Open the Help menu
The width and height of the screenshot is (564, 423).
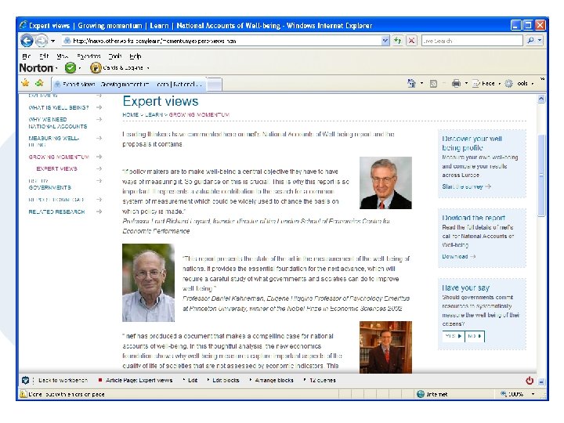coord(136,56)
